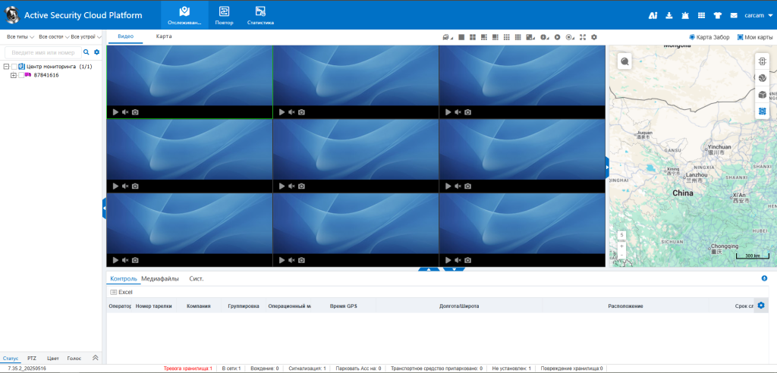This screenshot has height=373, width=777.
Task: Toggle fullscreen video view icon
Action: [x=582, y=36]
